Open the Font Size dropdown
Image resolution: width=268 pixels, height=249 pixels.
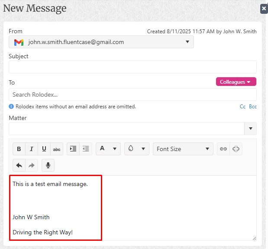pyautogui.click(x=183, y=149)
